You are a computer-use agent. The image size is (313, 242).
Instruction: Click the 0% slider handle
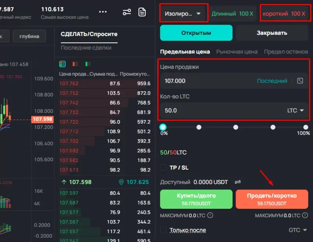163,127
